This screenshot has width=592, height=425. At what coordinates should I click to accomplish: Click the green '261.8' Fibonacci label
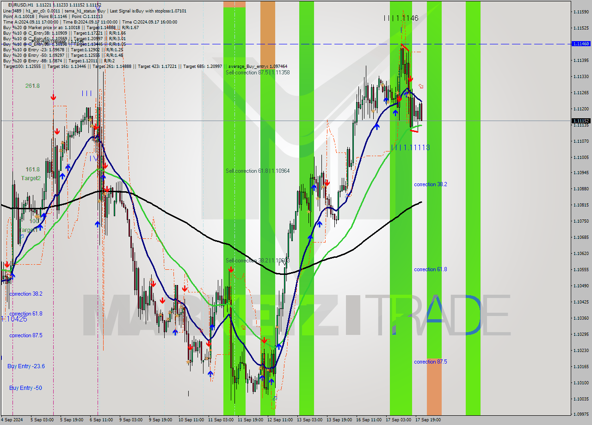(32, 86)
